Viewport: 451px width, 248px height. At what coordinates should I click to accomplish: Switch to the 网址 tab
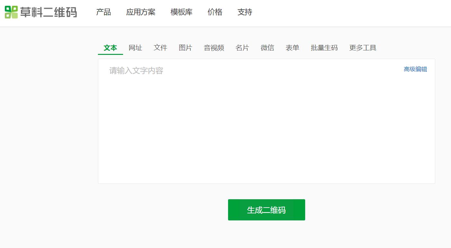[x=135, y=47]
